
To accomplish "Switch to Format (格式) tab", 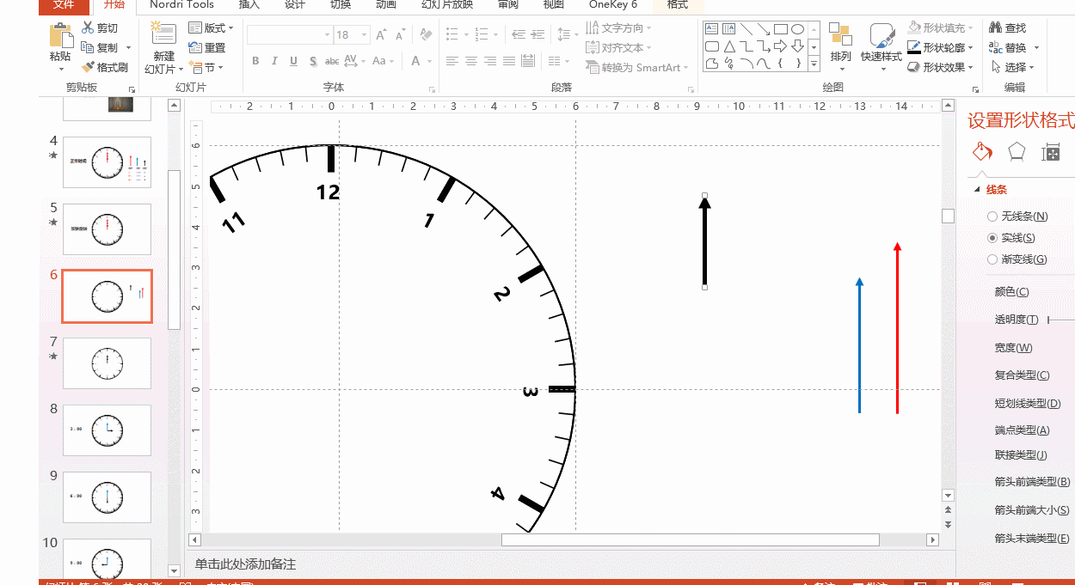I will (677, 5).
